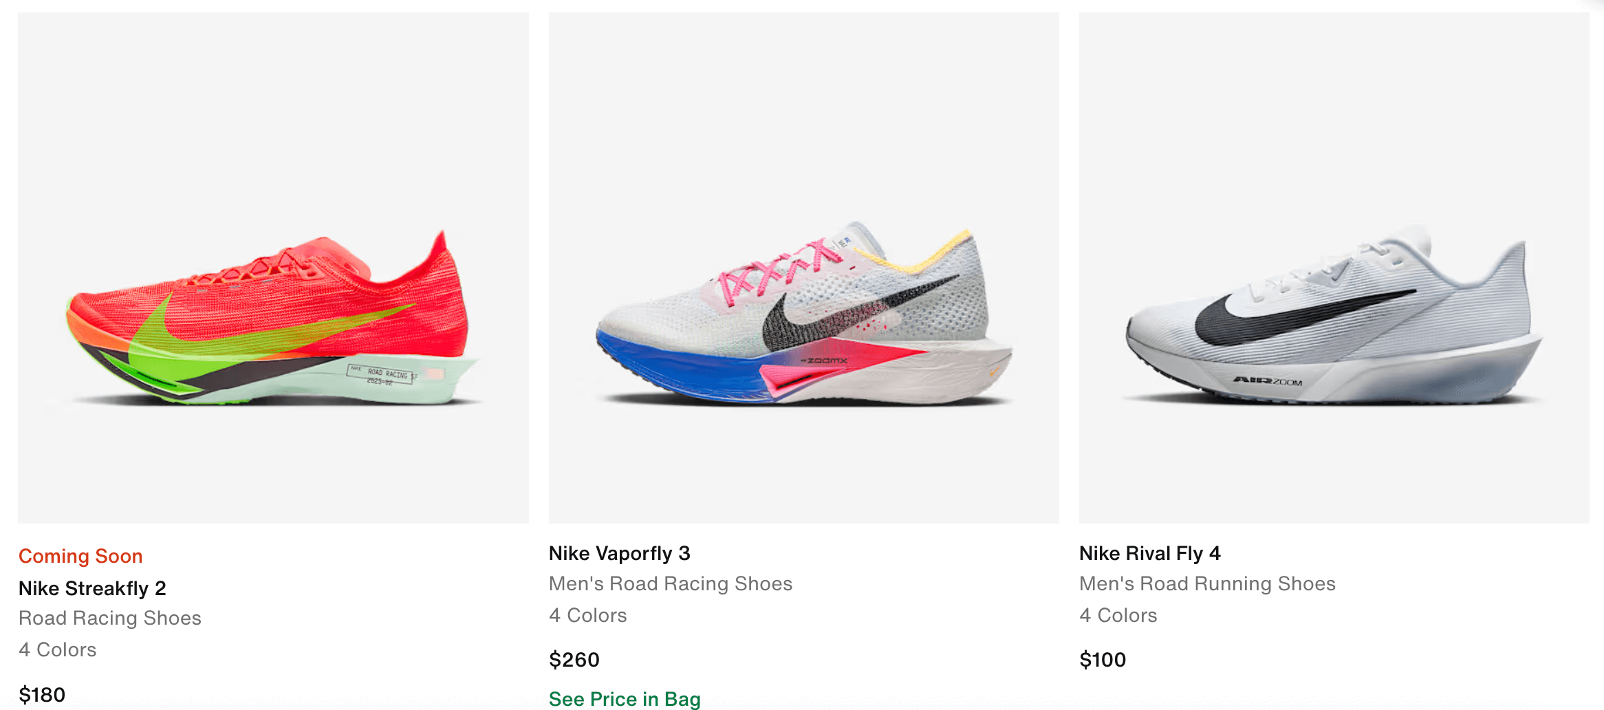Click the Nike Streakfly 2 product title
Image resolution: width=1604 pixels, height=710 pixels.
(x=92, y=588)
